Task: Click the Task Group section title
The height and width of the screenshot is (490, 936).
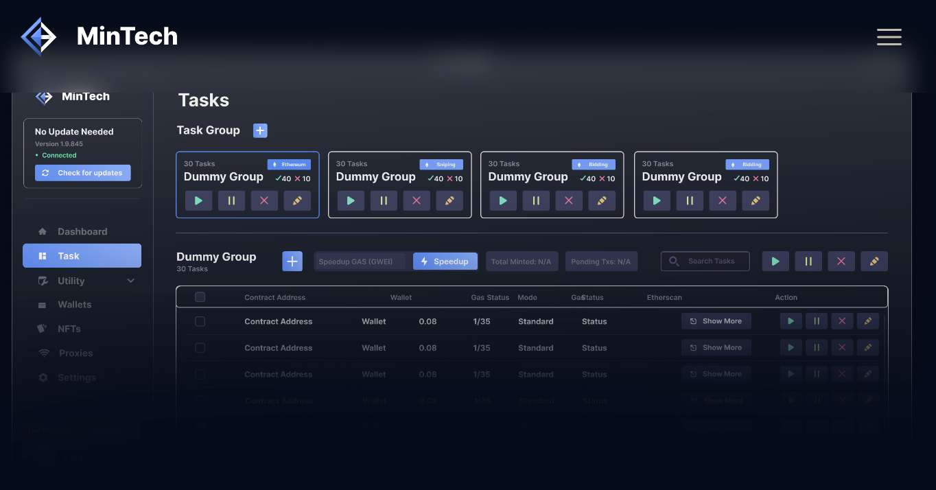Action: [x=209, y=130]
